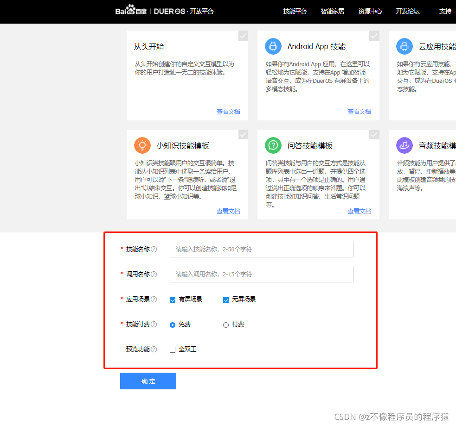Open 查看文档 link in 问答技能模板 card

(360, 211)
